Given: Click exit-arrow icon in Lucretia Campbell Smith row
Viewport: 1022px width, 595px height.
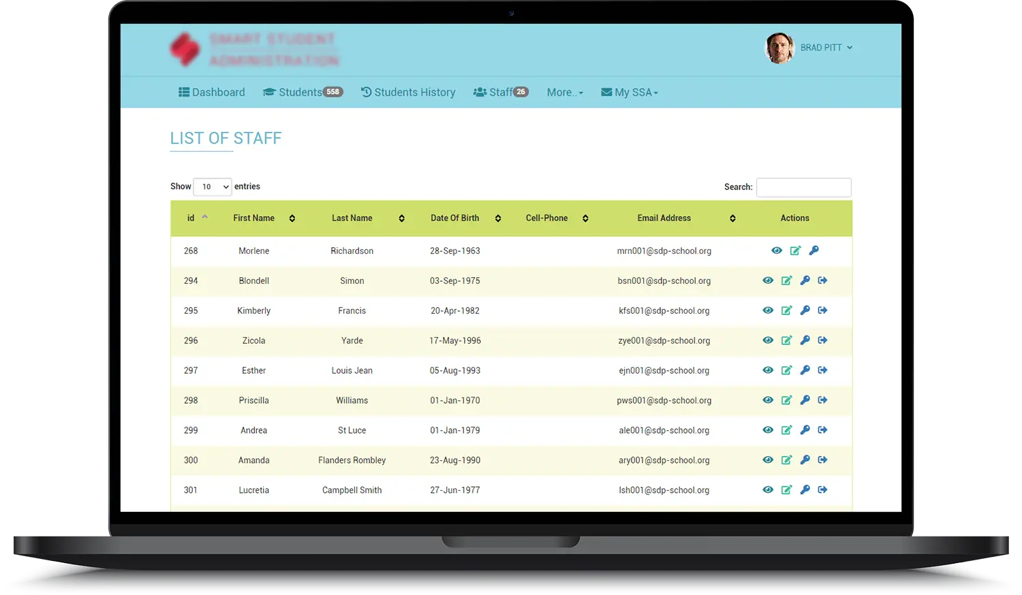Looking at the screenshot, I should coord(822,490).
